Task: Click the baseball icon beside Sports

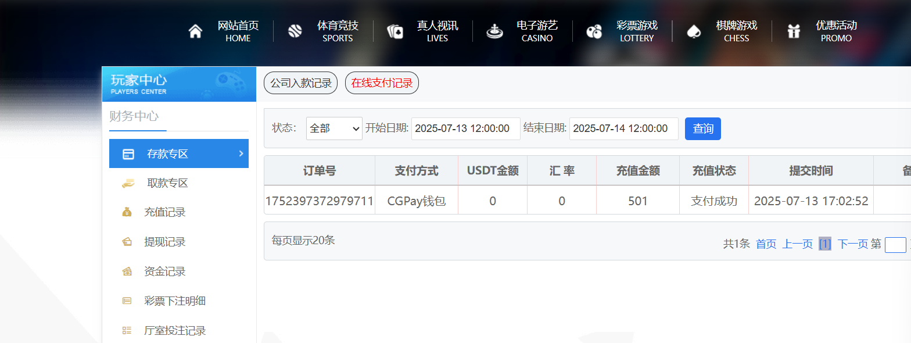Action: 295,31
